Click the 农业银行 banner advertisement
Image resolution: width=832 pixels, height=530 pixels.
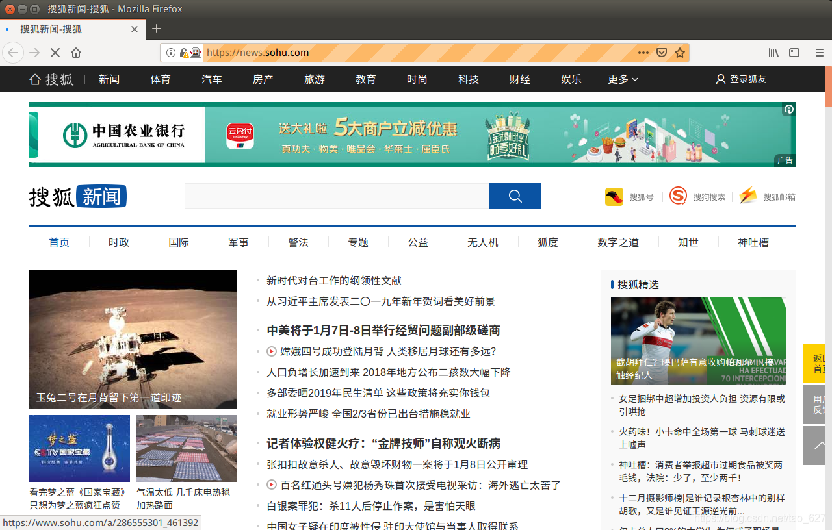click(413, 134)
